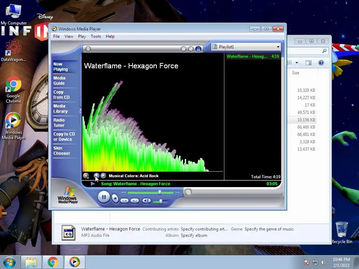Open the Playlist1 dropdown
The height and width of the screenshot is (269, 359).
click(x=278, y=47)
